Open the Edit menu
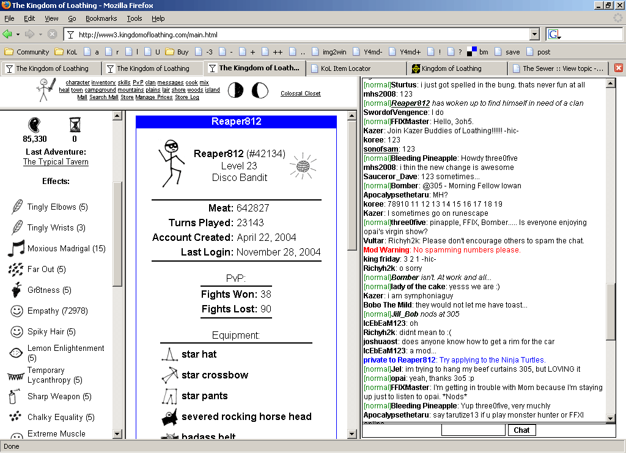Image resolution: width=626 pixels, height=453 pixels. (x=29, y=18)
